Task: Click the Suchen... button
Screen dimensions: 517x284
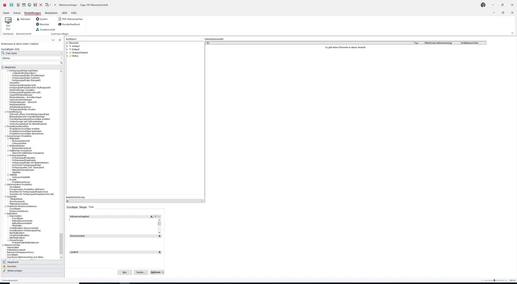Action: [x=141, y=272]
